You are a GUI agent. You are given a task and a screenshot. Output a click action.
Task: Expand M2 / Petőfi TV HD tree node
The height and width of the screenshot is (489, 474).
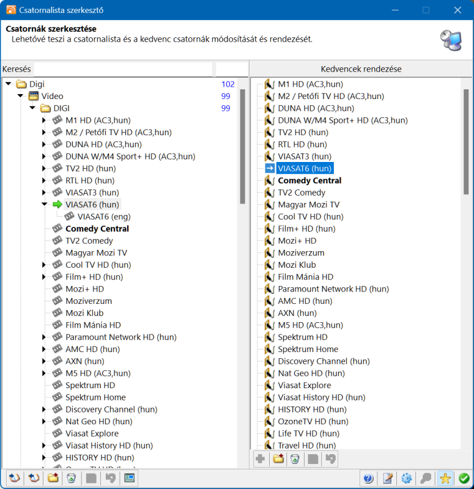click(44, 132)
